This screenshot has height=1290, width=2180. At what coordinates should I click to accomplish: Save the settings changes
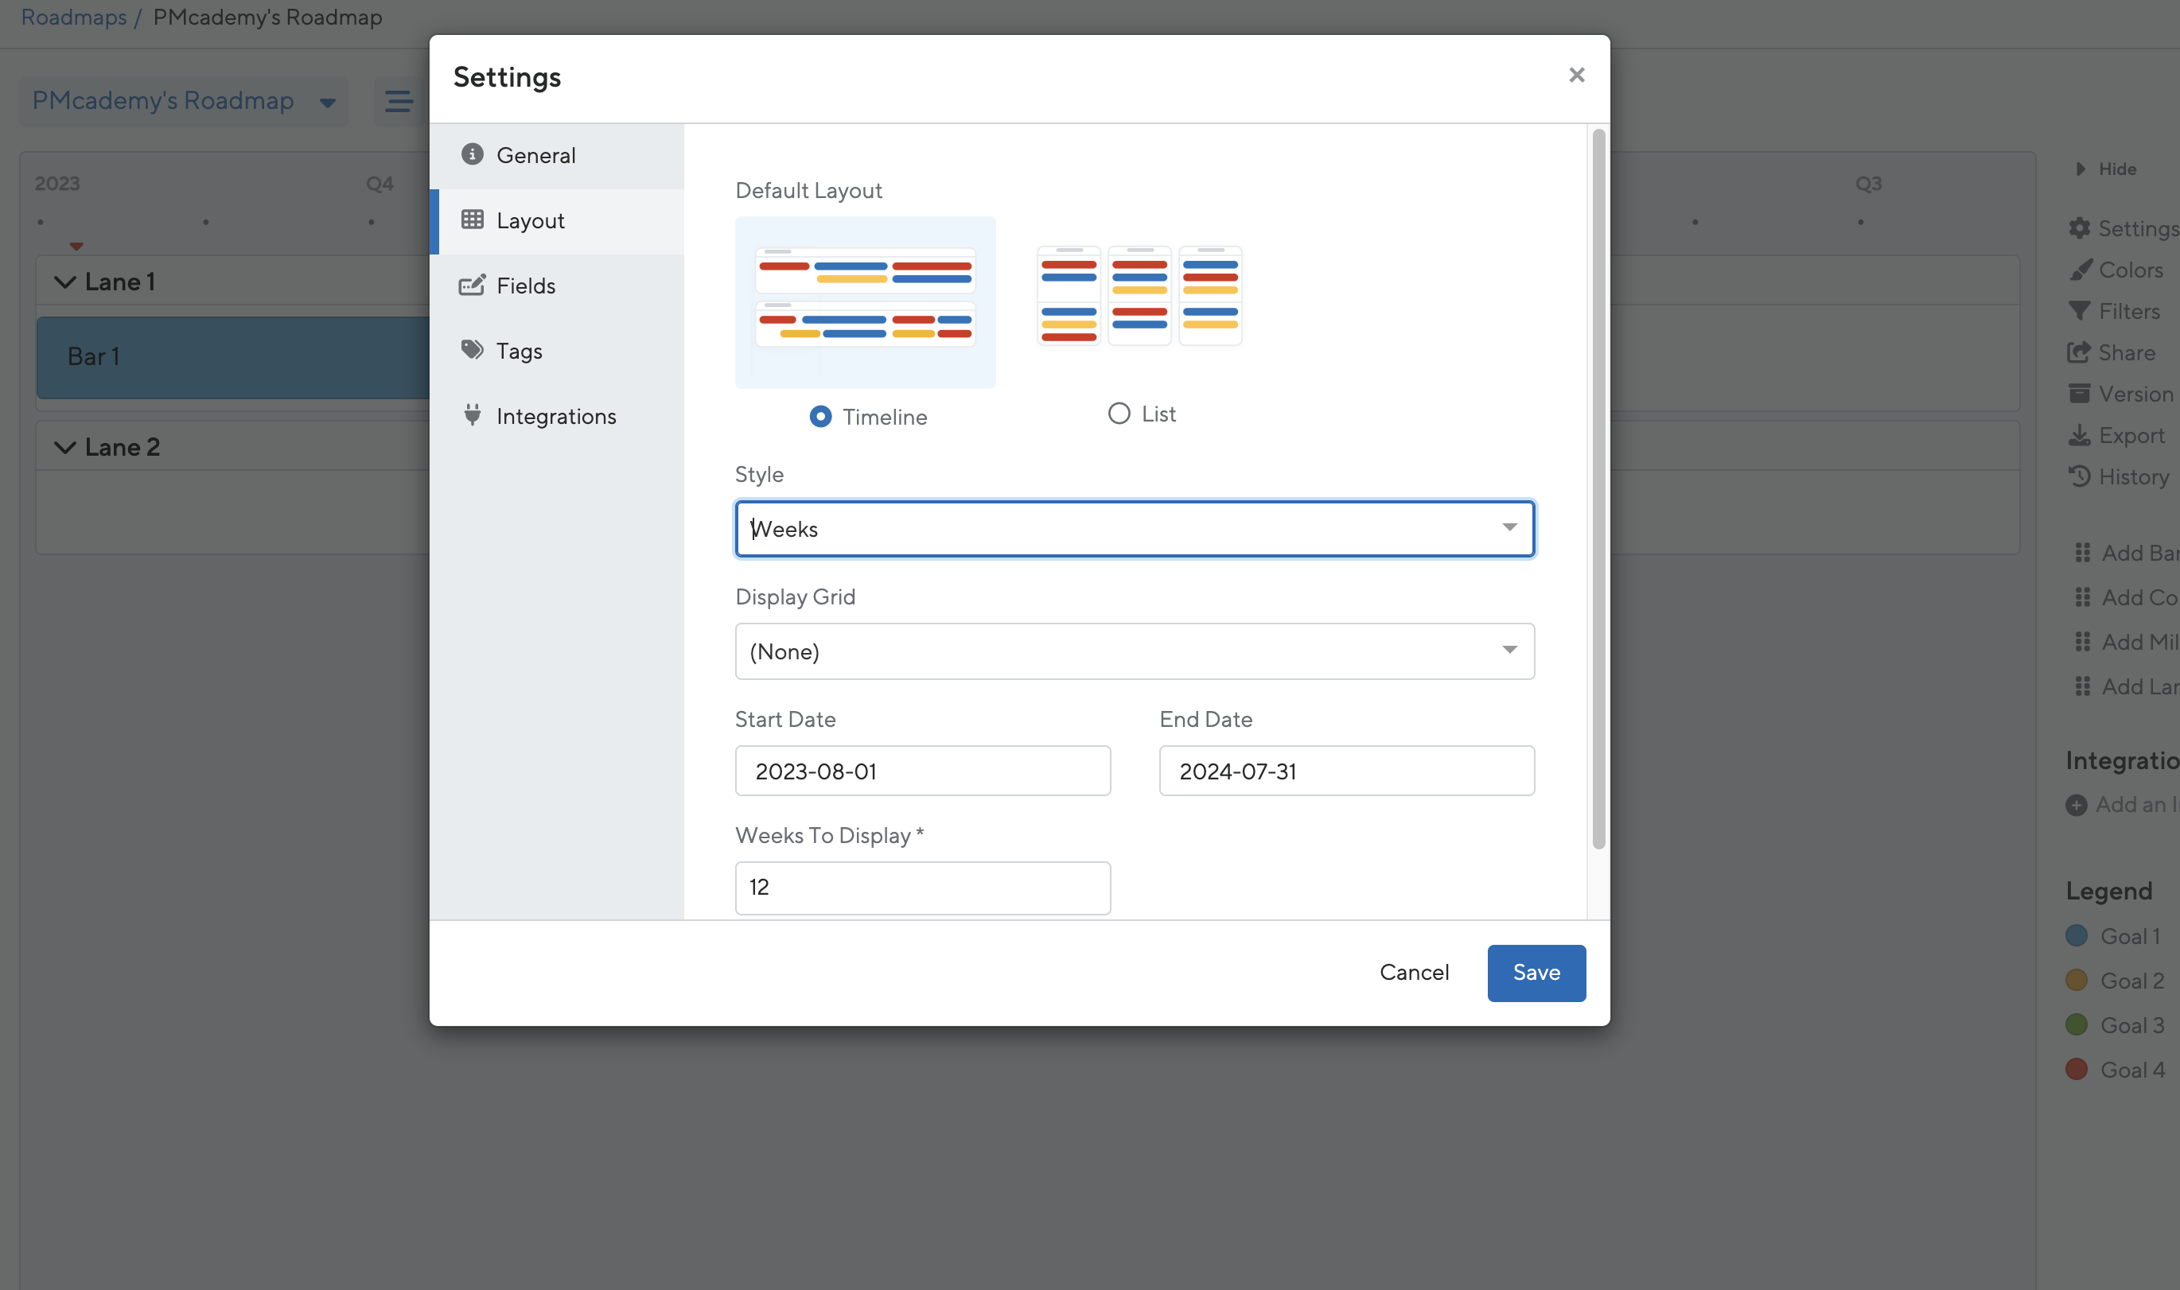(x=1536, y=973)
